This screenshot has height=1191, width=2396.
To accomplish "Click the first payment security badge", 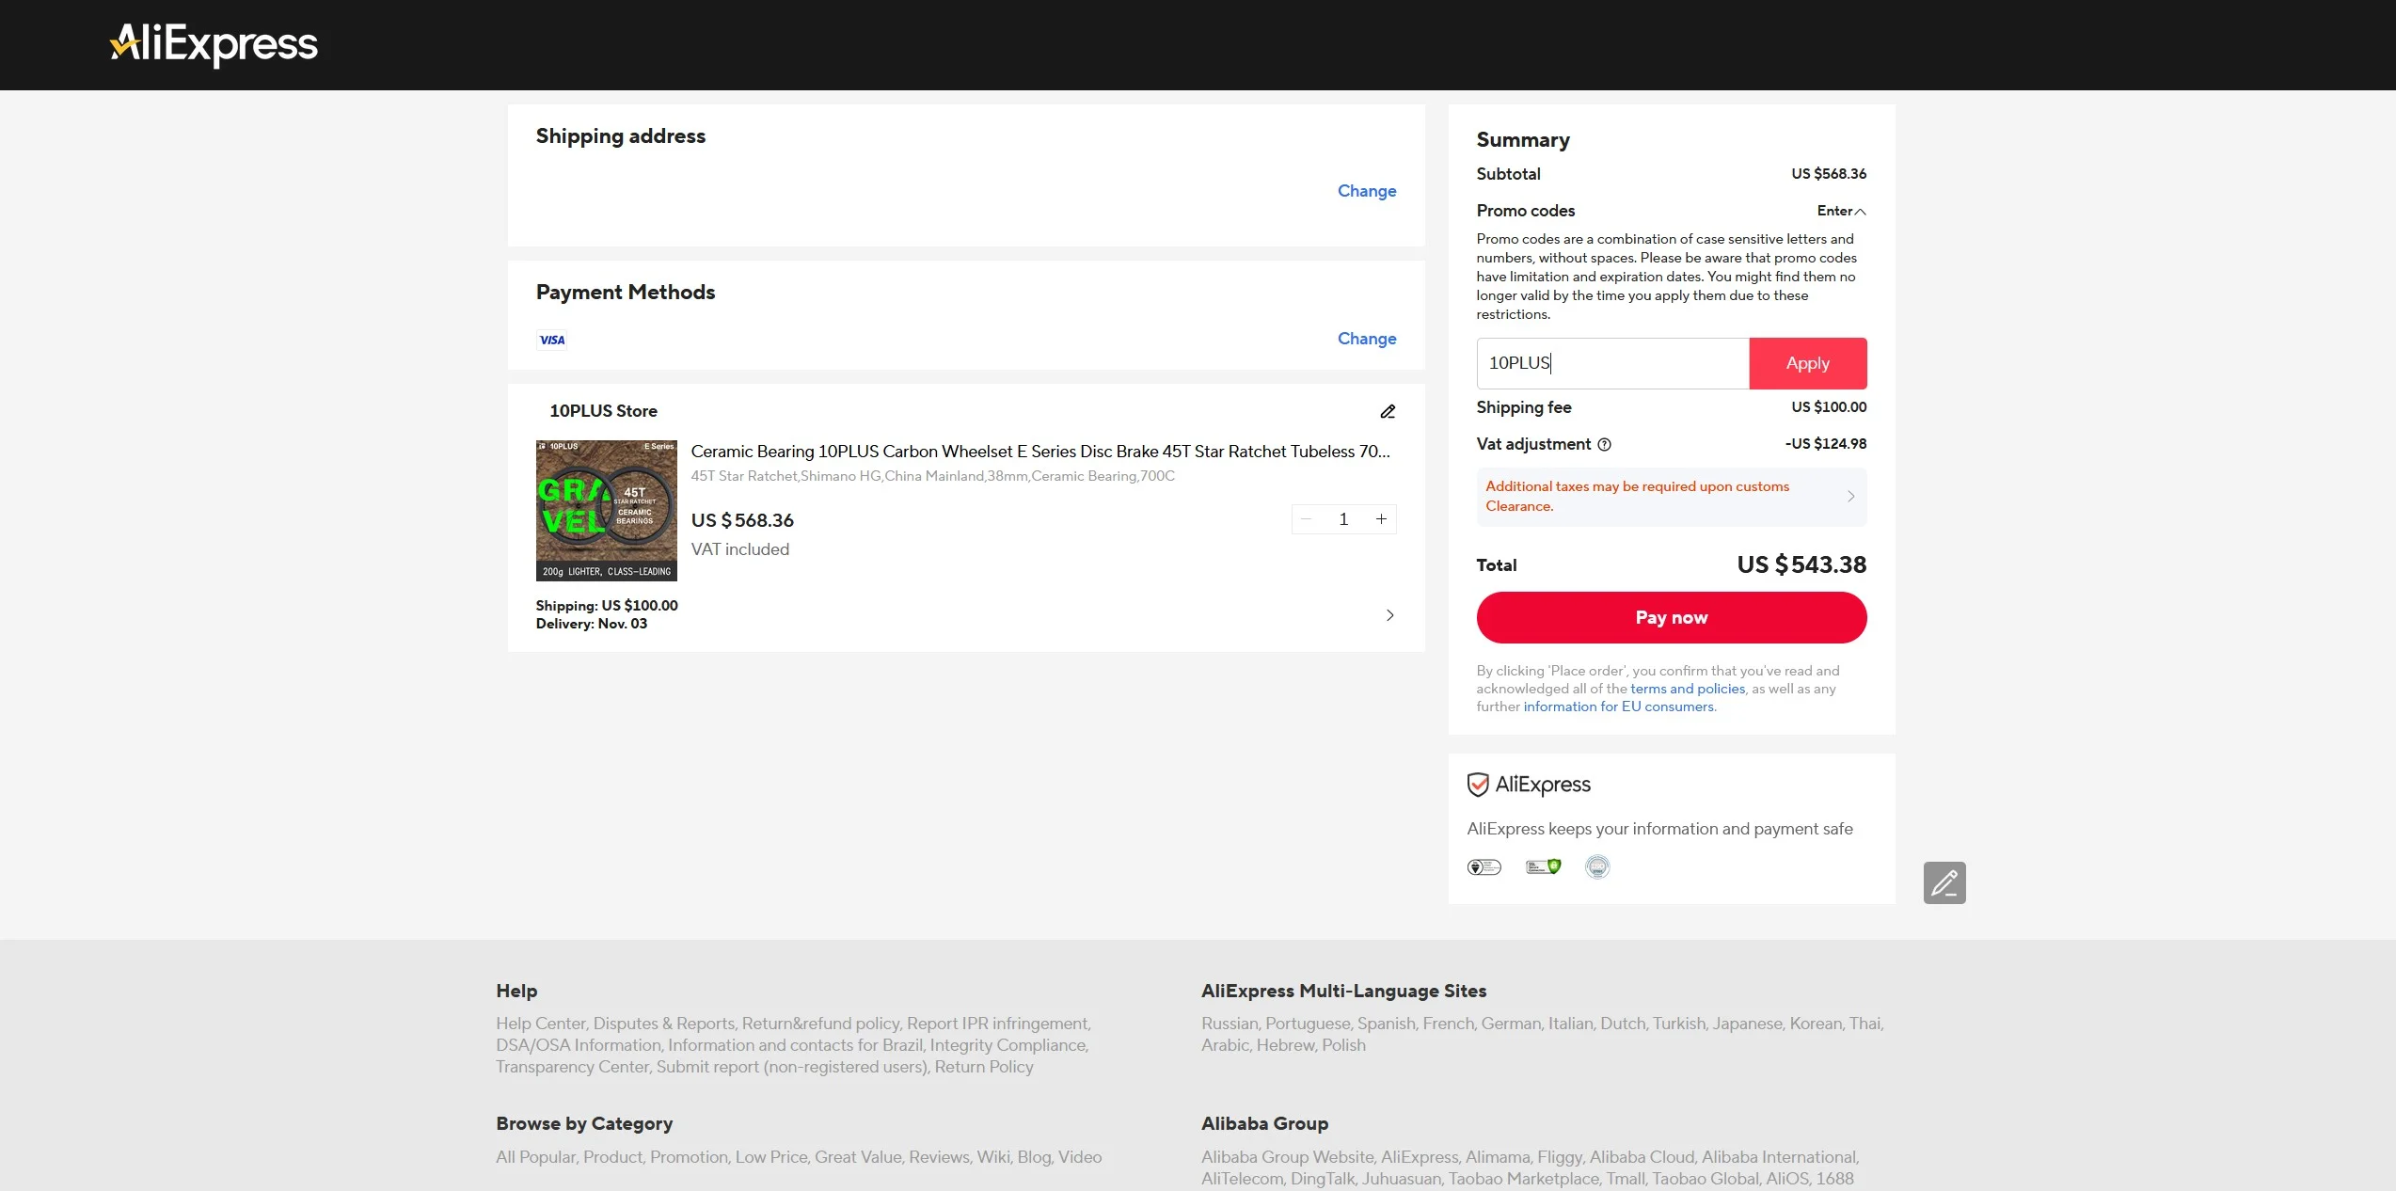I will point(1484,867).
